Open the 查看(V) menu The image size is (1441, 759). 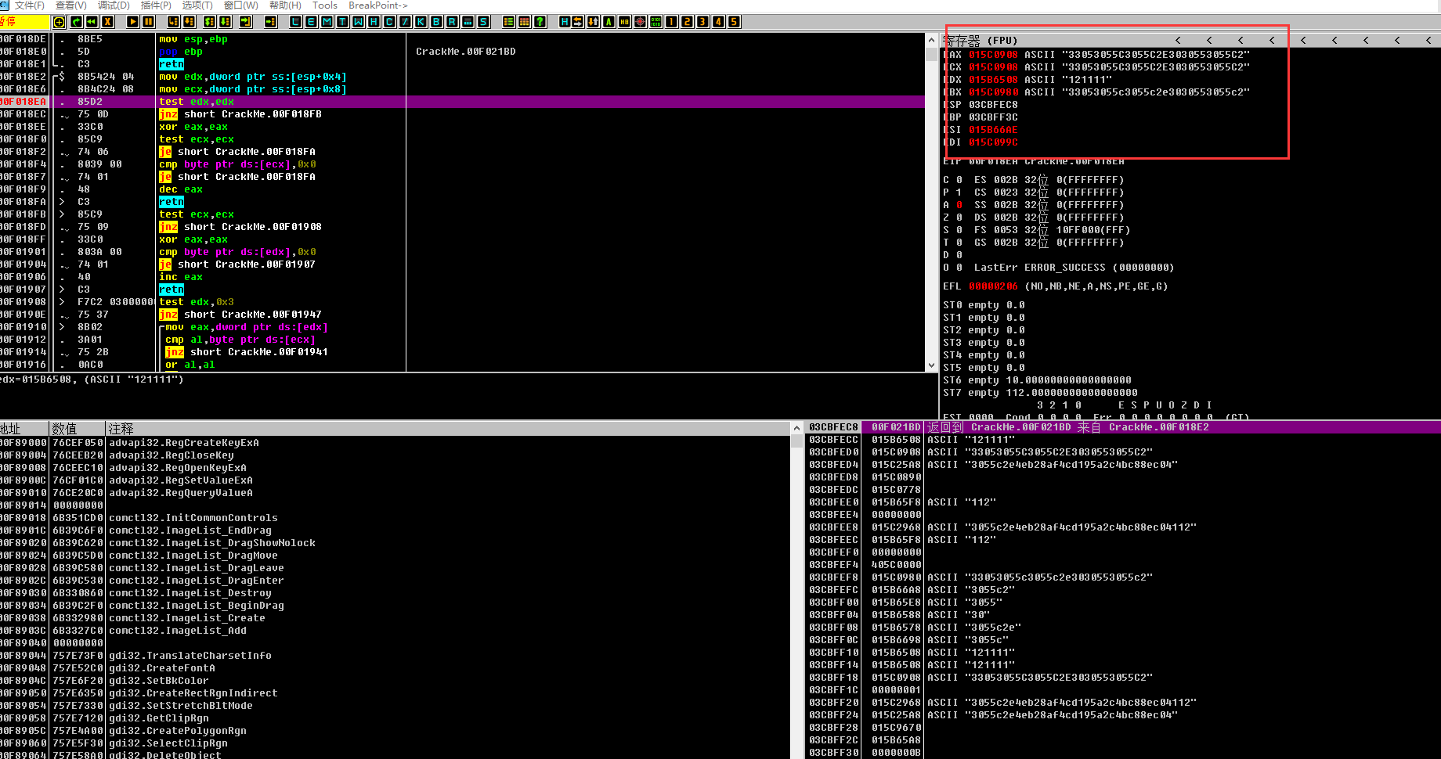71,5
